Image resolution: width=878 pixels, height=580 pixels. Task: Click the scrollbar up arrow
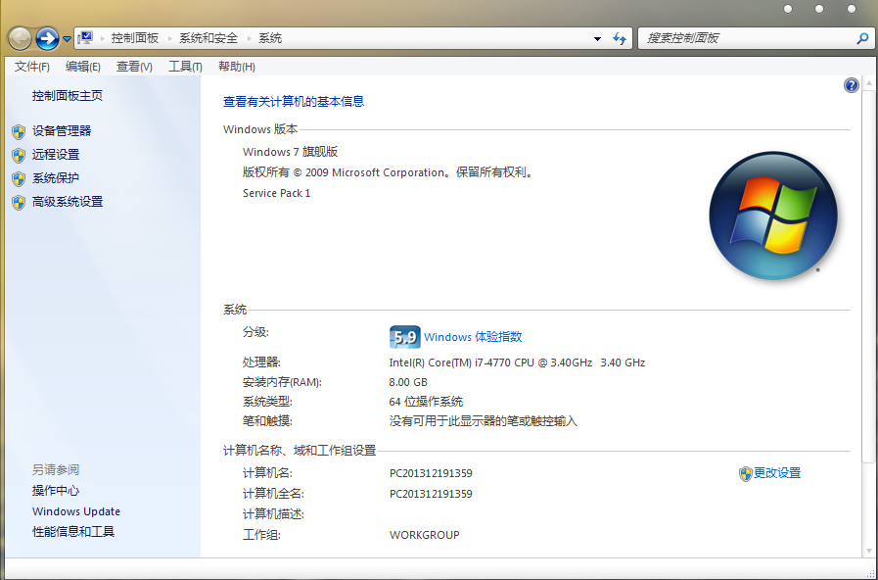click(868, 83)
